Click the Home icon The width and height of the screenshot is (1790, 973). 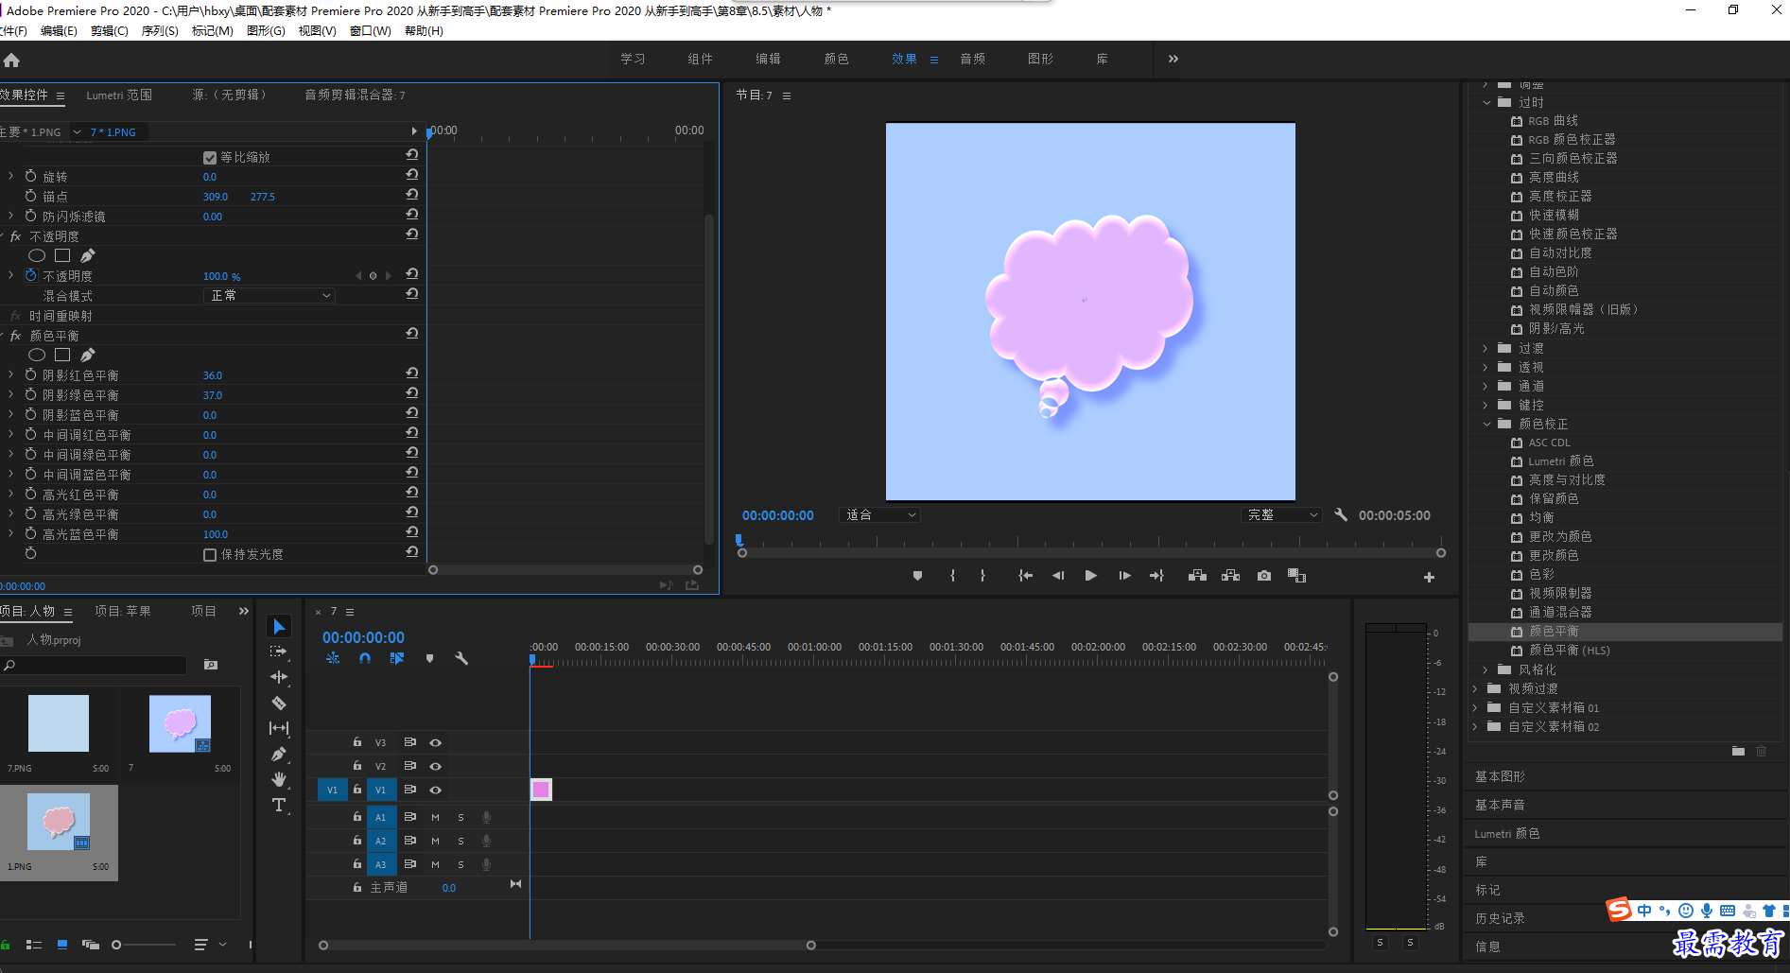11,60
